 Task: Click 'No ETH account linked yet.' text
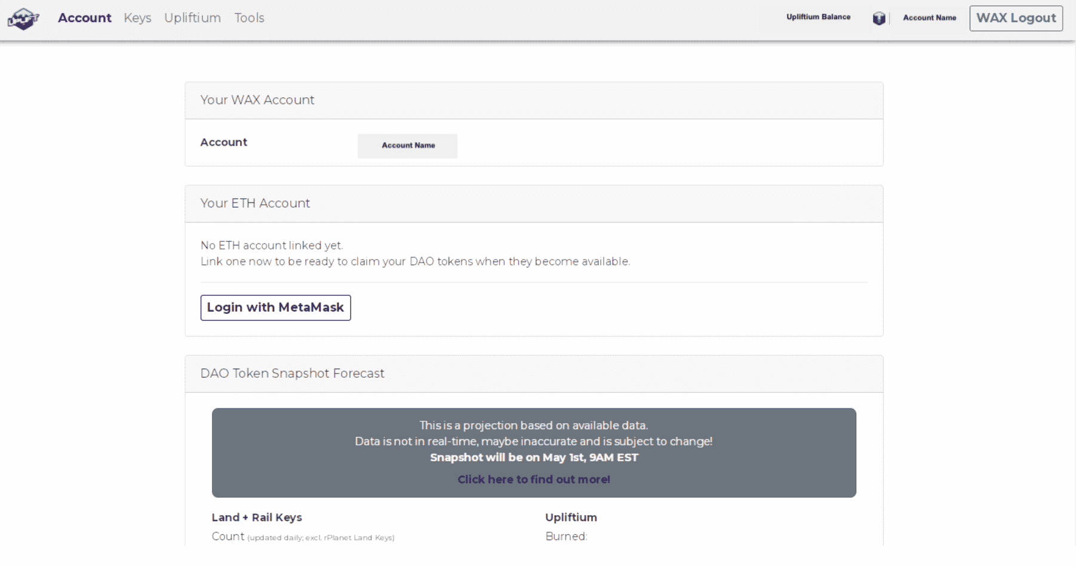tap(272, 245)
